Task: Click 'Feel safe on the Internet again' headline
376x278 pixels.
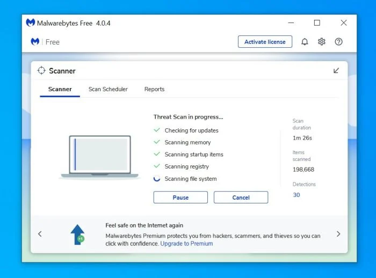Action: [144, 225]
